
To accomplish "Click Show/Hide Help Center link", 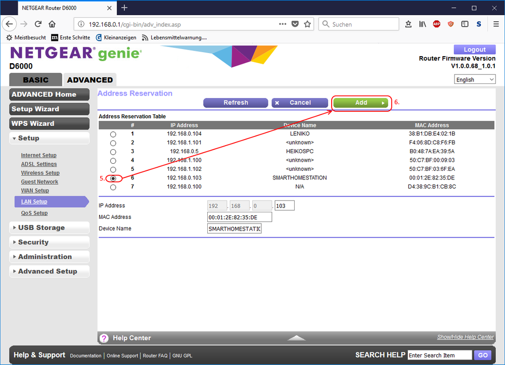I will [x=466, y=337].
